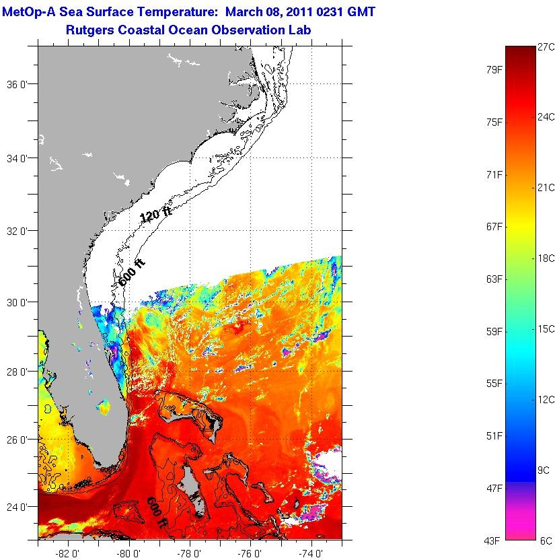The width and height of the screenshot is (555, 560).
Task: Click the 34 0' latitude label
Action: 17,158
